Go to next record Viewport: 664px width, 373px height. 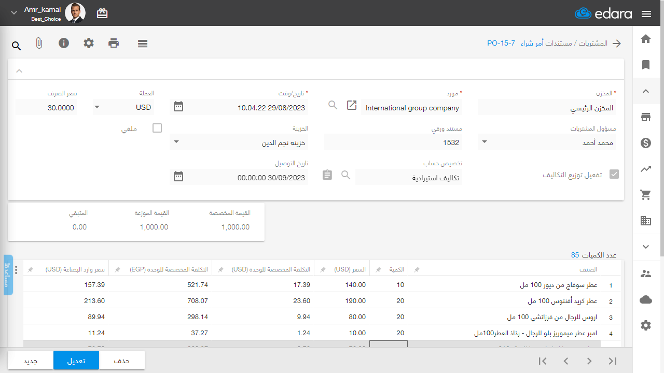[x=589, y=361]
